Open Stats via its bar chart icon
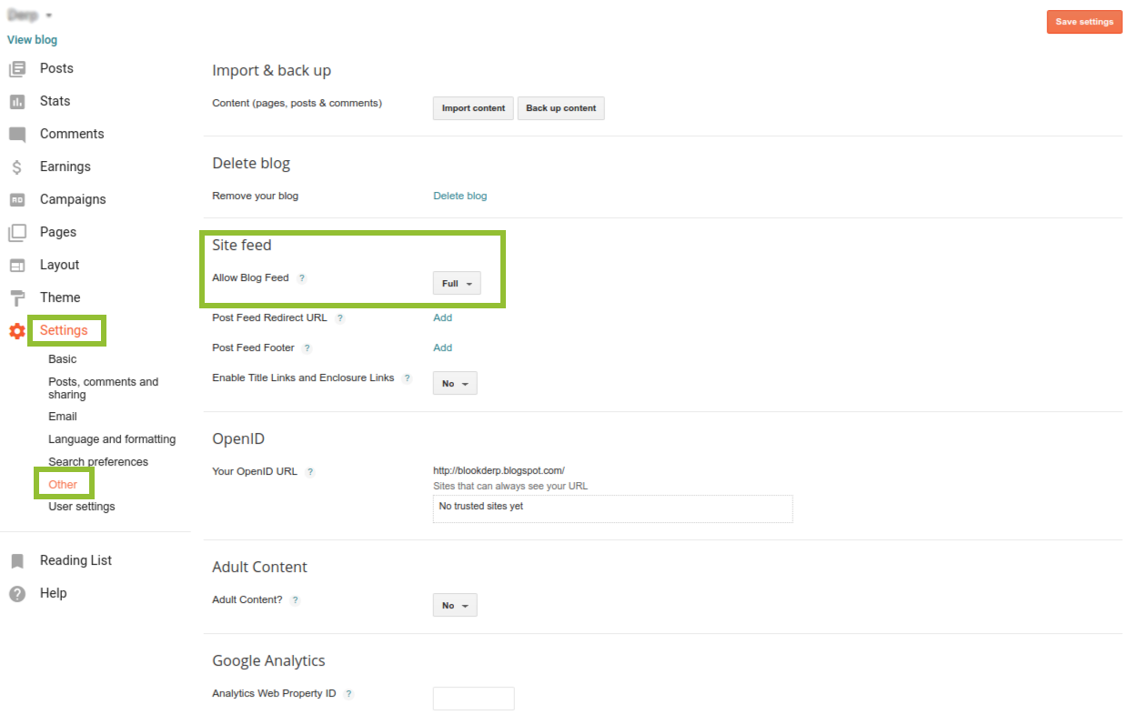Viewport: 1140px width, 714px height. pyautogui.click(x=17, y=102)
